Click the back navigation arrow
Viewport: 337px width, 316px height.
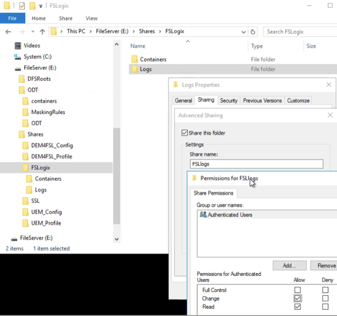(8, 31)
